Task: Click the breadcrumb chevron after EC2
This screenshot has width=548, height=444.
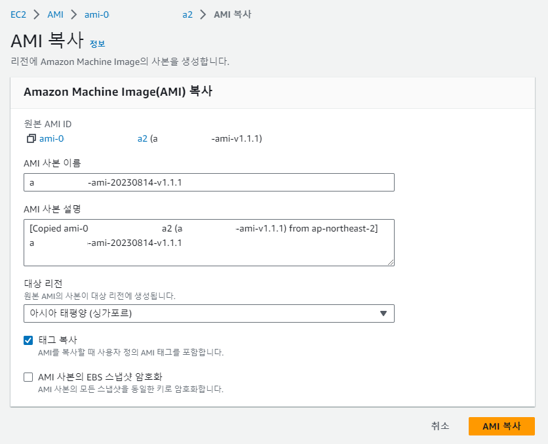Action: 36,14
